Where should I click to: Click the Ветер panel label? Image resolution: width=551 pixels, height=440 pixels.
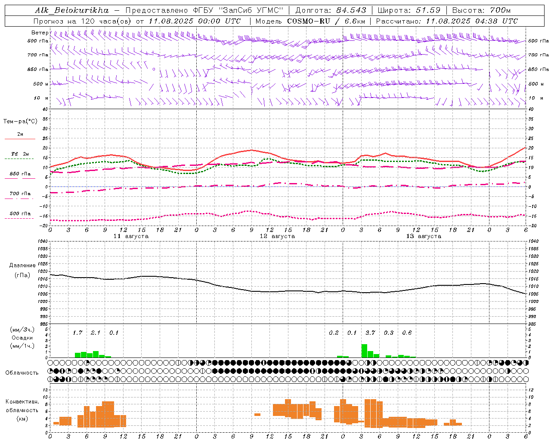(x=40, y=33)
